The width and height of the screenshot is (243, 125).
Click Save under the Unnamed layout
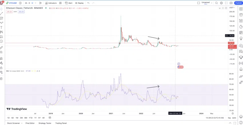pyautogui.click(x=206, y=4)
